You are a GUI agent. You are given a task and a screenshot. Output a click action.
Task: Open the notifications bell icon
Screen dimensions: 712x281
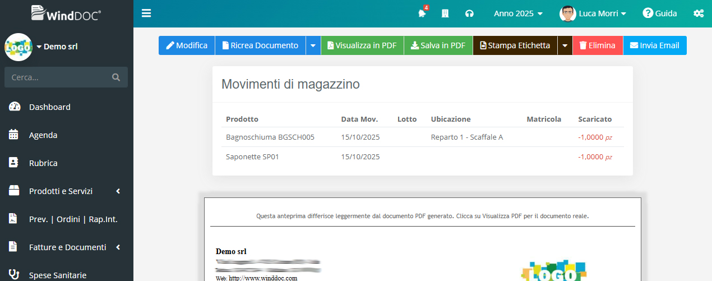422,14
